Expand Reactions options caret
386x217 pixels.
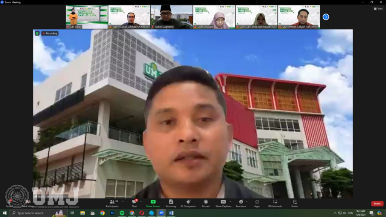(247, 202)
